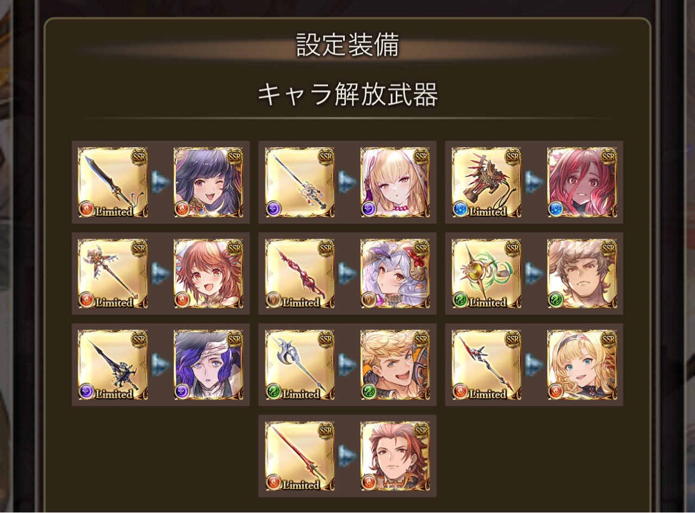
Task: Select the dark Limited black spear weapon
Action: point(113,365)
